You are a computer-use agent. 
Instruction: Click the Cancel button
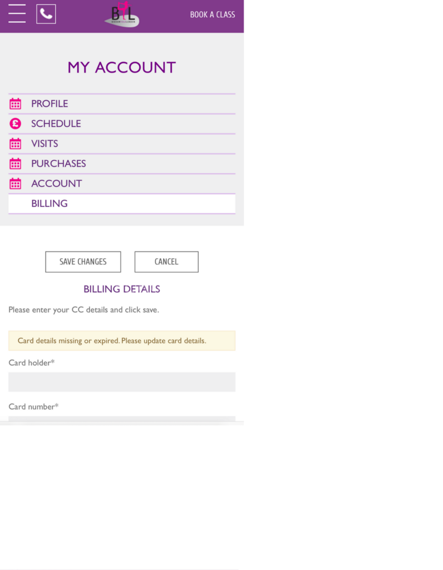pos(166,262)
